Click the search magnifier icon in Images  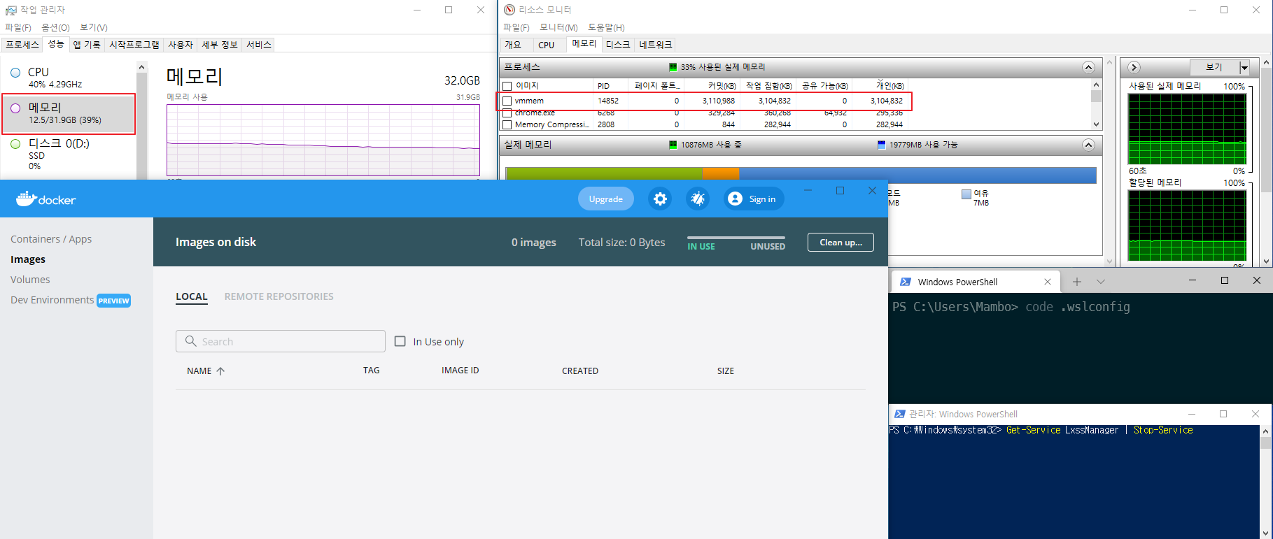(x=190, y=341)
